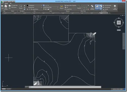
Task: Click the ViewCube TOP face
Action: pos(119,22)
